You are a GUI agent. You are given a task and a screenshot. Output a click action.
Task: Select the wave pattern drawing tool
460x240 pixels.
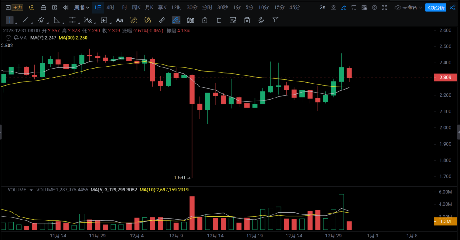tap(88, 20)
